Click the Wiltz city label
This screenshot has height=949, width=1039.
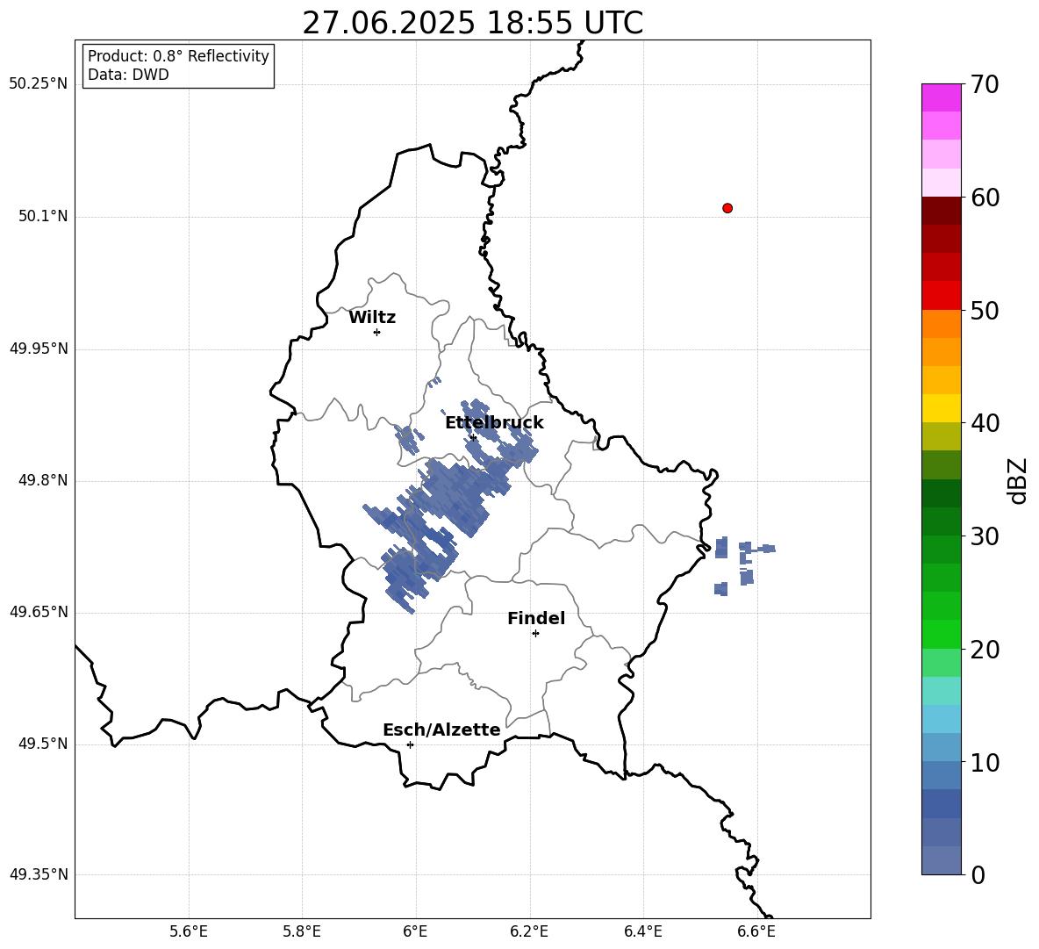[x=372, y=318]
